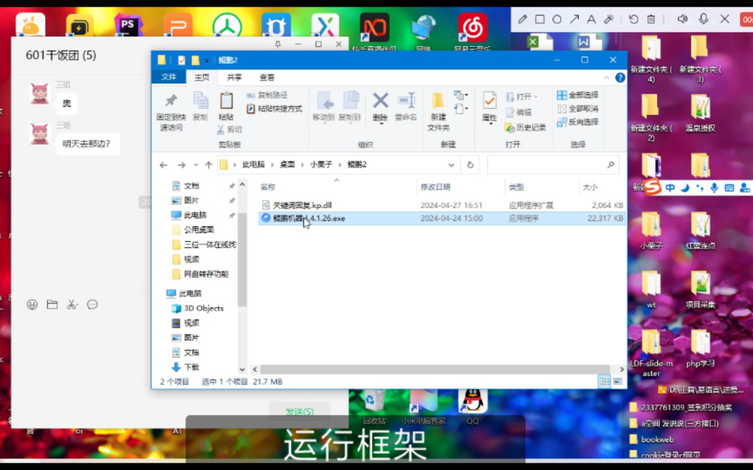Screen dimensions: 753x470
Task: Click Paste shortcut in ribbon
Action: [275, 109]
